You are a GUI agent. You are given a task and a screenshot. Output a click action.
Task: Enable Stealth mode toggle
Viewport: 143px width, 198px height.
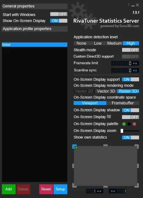click(130, 50)
